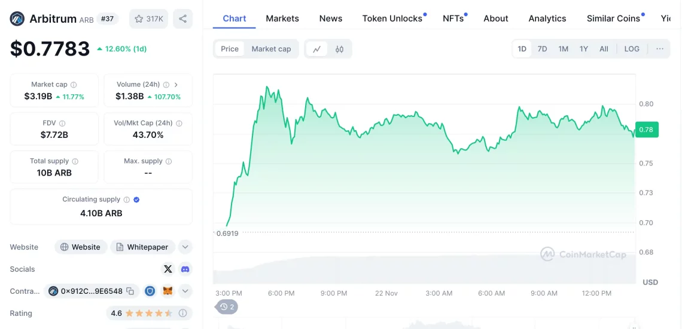Switch chart to line view
The width and height of the screenshot is (682, 329).
pyautogui.click(x=317, y=49)
